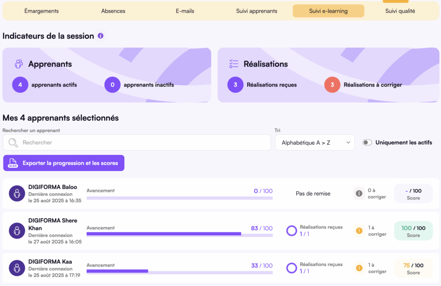This screenshot has width=441, height=286.
Task: Click the Apprenants group icon
Action: click(x=19, y=64)
